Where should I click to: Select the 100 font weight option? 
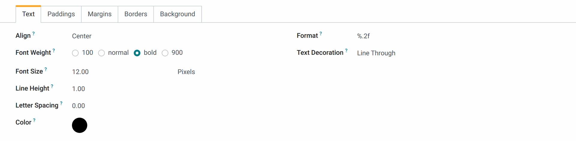pyautogui.click(x=75, y=53)
